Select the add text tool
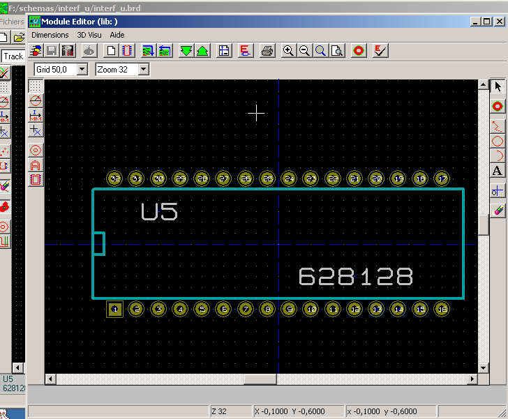The width and height of the screenshot is (508, 419). click(498, 172)
